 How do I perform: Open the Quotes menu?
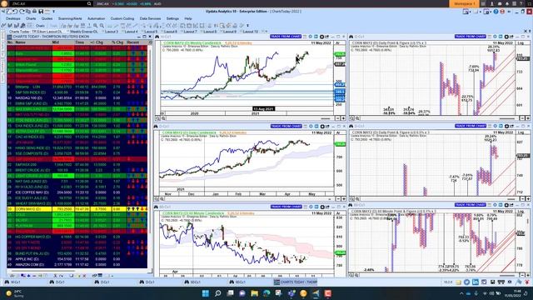click(47, 18)
